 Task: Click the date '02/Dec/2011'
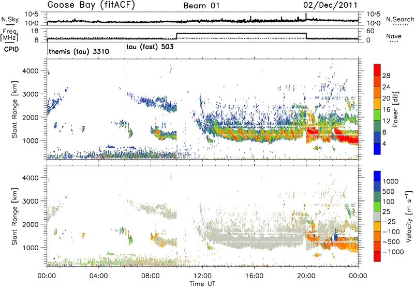pos(330,5)
